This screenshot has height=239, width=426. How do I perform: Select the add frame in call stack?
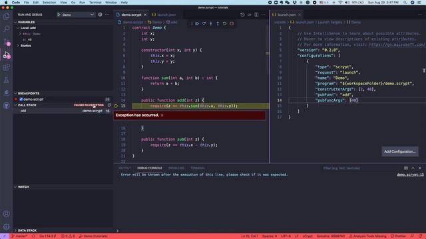(63, 111)
